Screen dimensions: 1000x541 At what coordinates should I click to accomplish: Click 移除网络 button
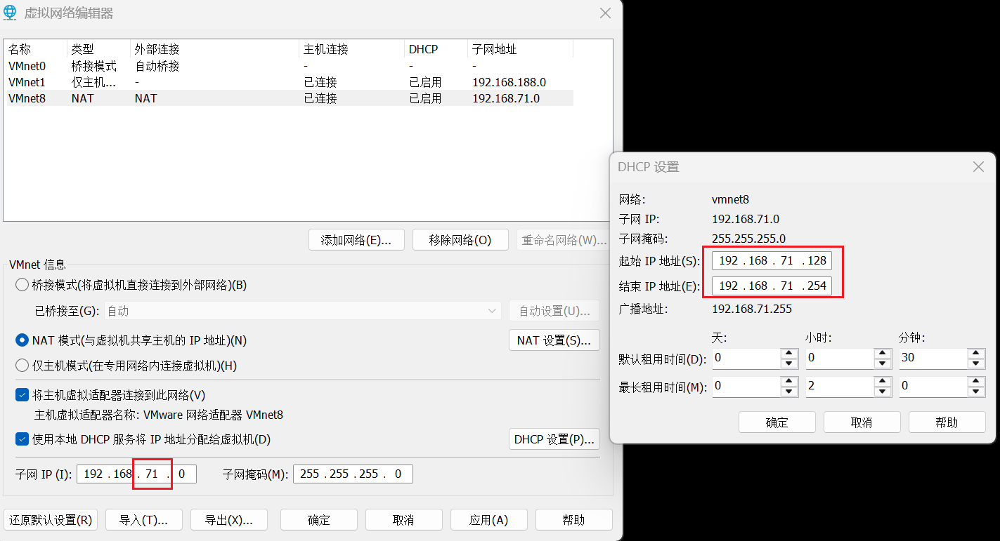coord(460,240)
